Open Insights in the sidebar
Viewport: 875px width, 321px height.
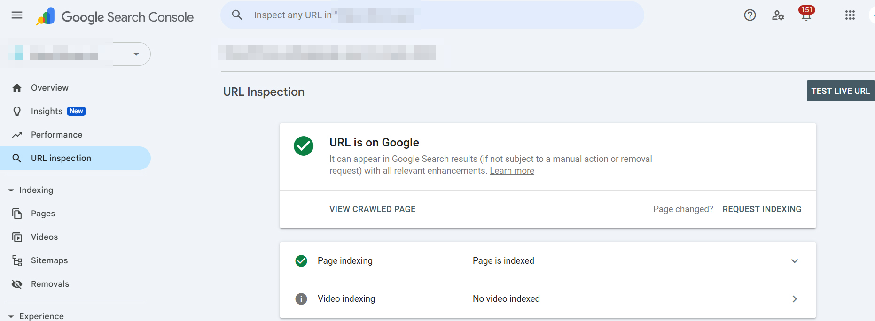coord(47,111)
